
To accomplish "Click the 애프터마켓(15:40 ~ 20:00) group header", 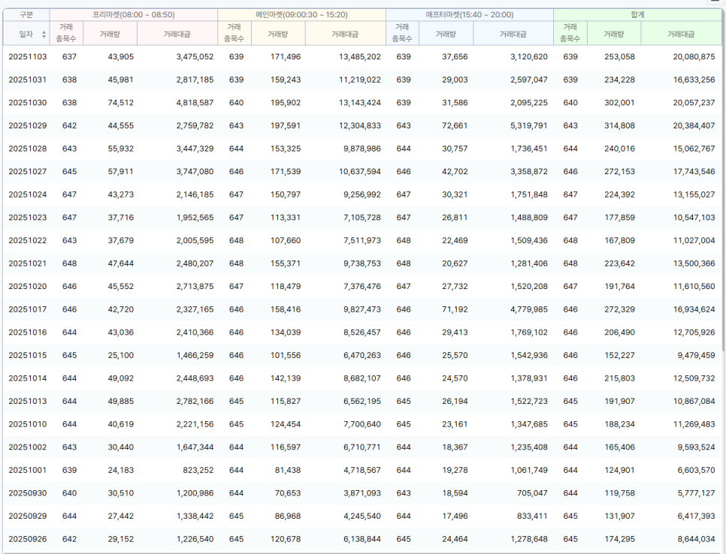I will point(469,14).
